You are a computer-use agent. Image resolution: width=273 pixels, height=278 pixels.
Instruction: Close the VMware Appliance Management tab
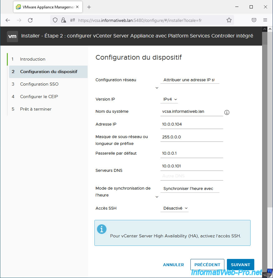coord(77,7)
